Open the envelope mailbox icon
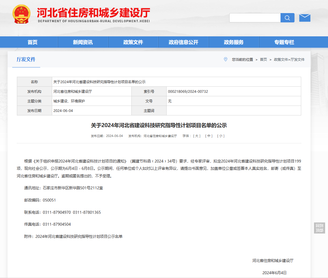The height and width of the screenshot is (278, 328). [305, 18]
